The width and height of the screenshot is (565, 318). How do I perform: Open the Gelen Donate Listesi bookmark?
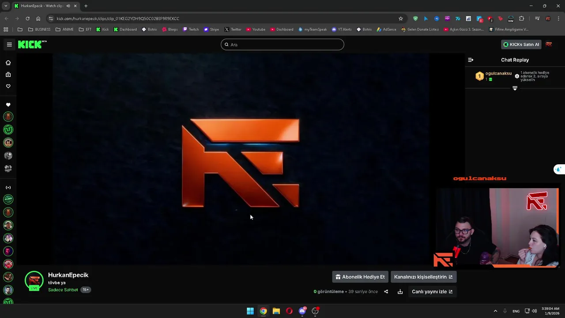[420, 30]
